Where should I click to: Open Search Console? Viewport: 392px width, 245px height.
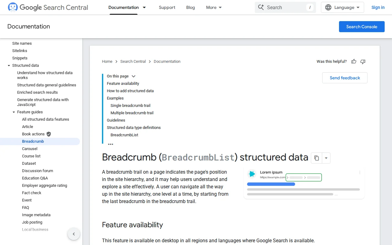(362, 27)
